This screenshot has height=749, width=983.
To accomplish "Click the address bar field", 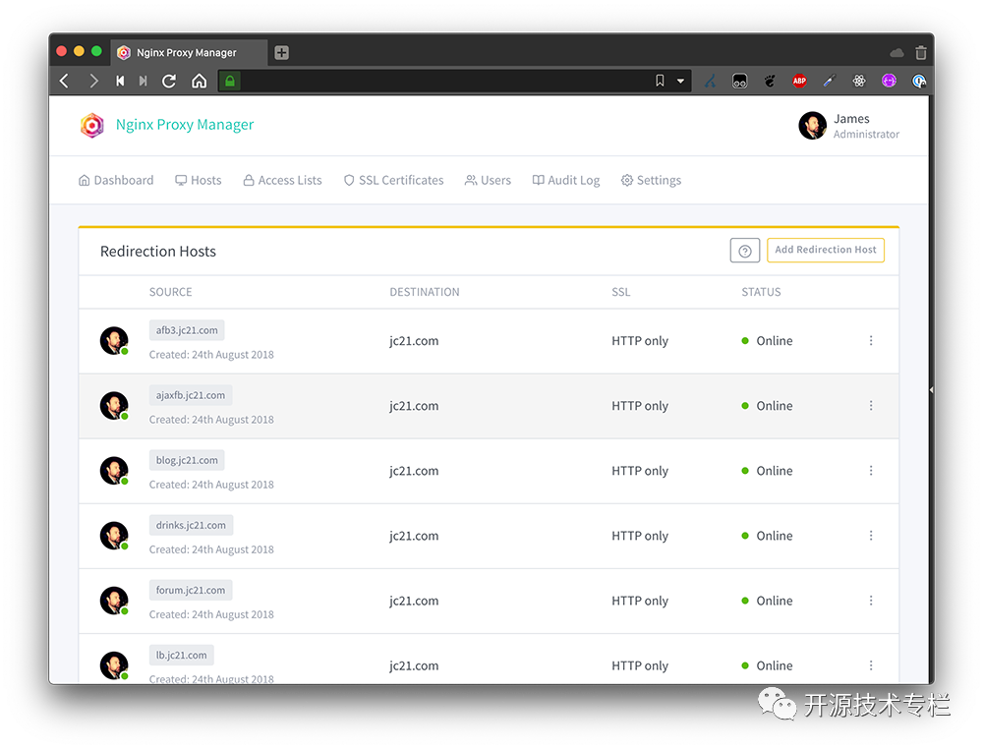I will pyautogui.click(x=445, y=81).
